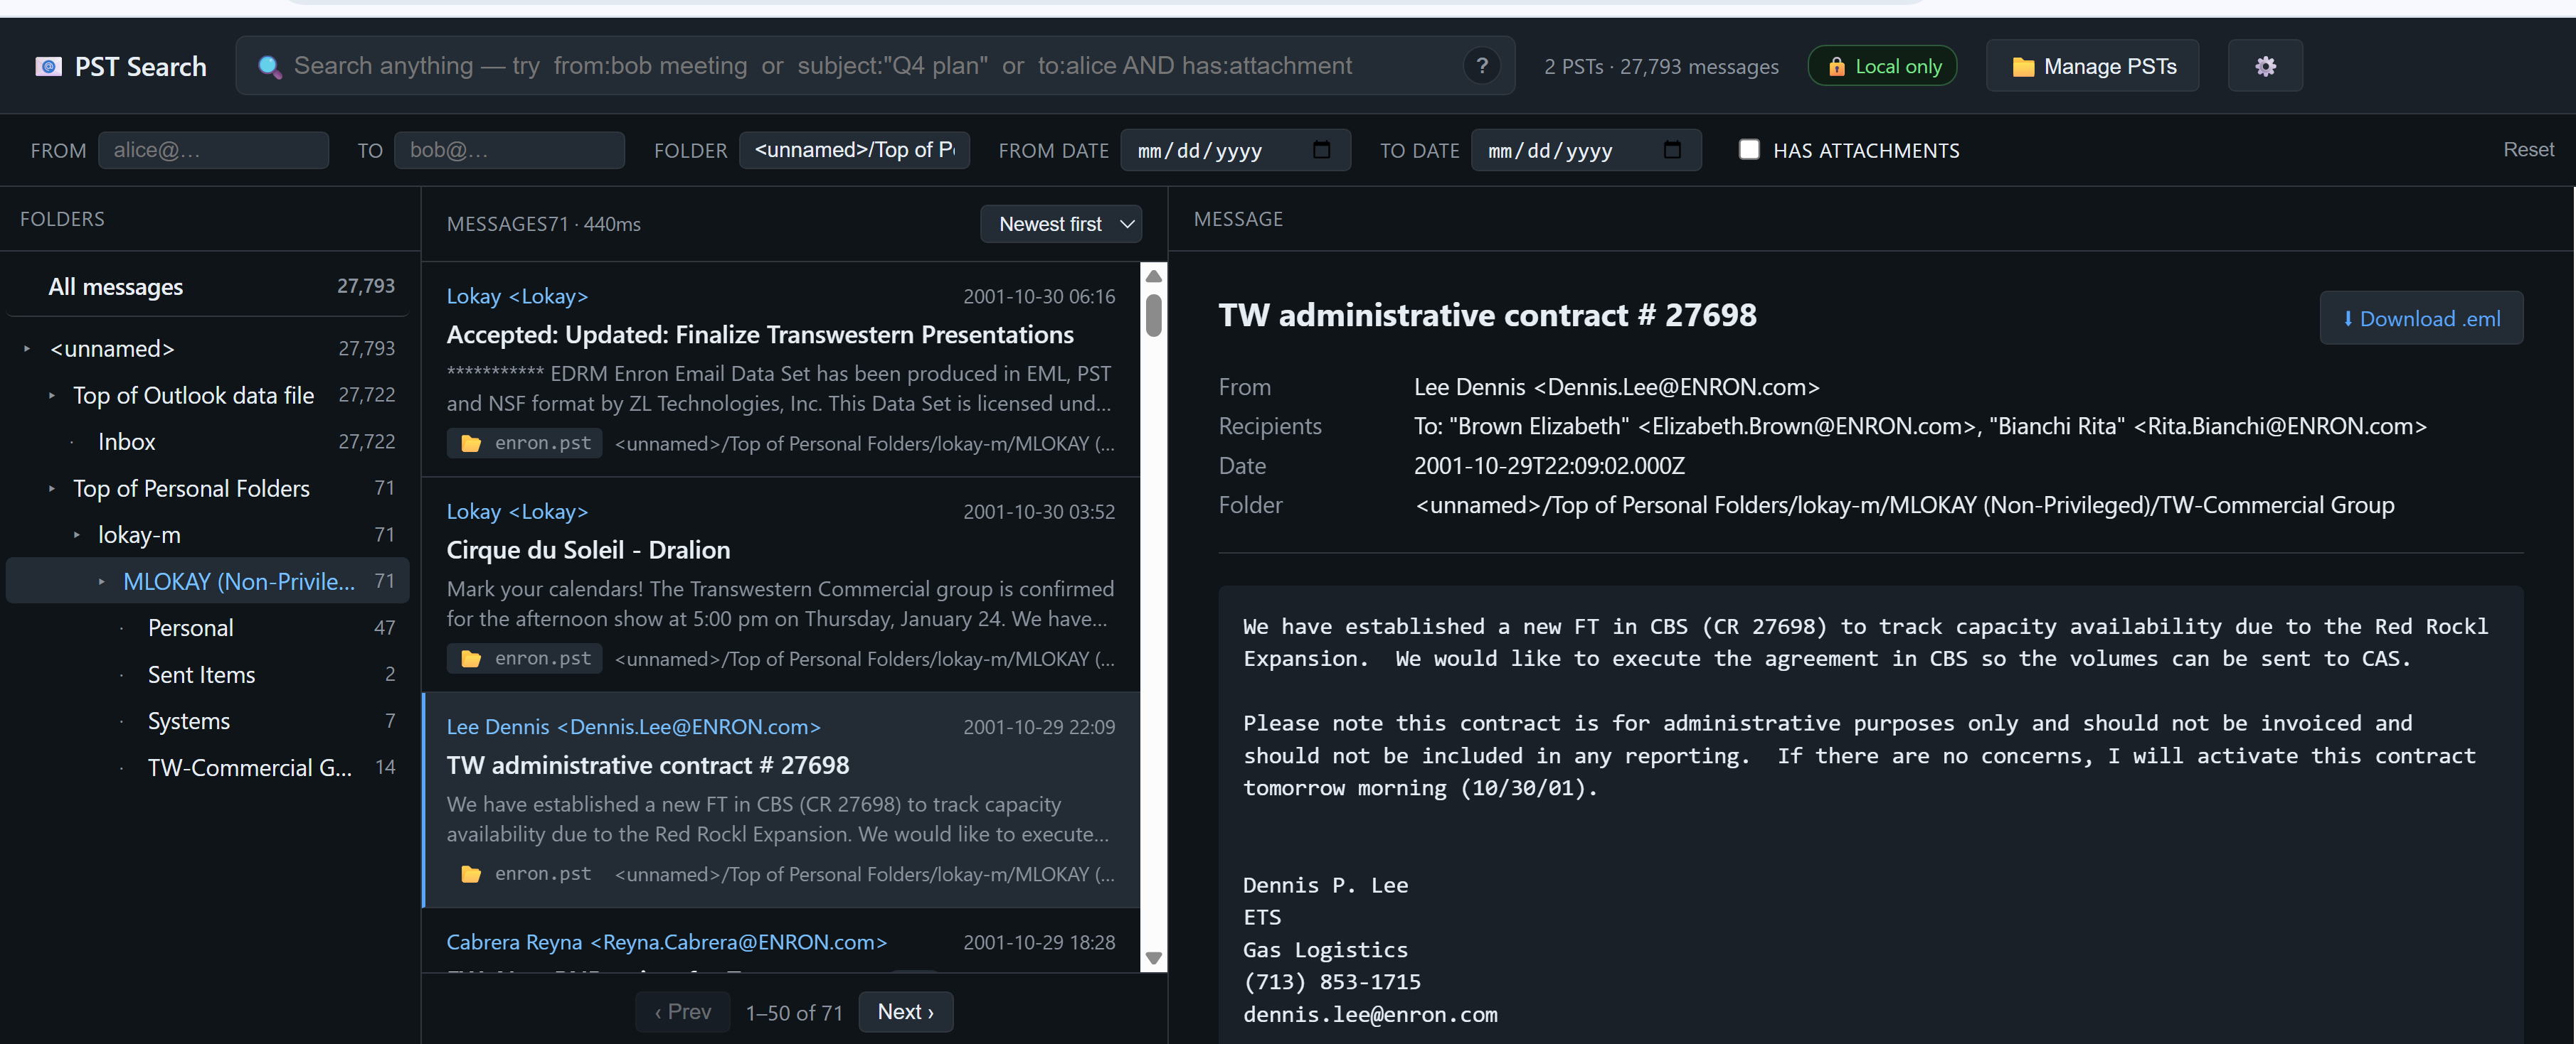
Task: Click sender Lee Dennis <Dennis.Lee@ENRON.com> in the list
Action: (633, 726)
